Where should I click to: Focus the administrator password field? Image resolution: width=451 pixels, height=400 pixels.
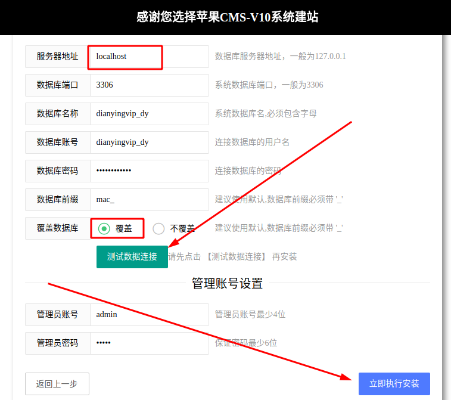[150, 343]
